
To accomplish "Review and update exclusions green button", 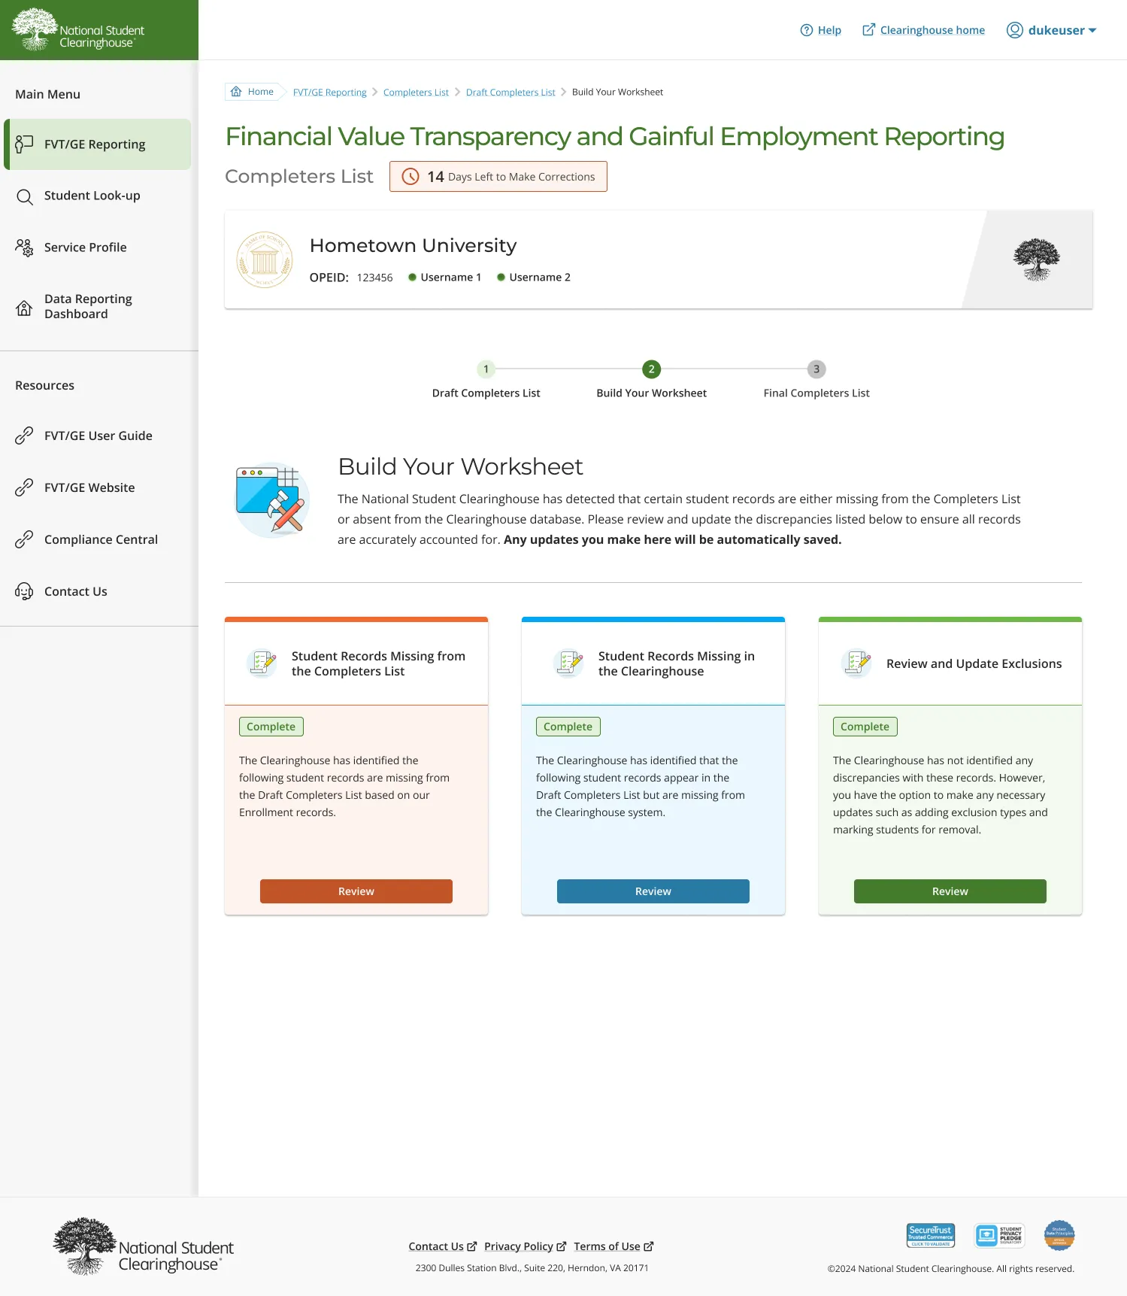I will [x=950, y=891].
